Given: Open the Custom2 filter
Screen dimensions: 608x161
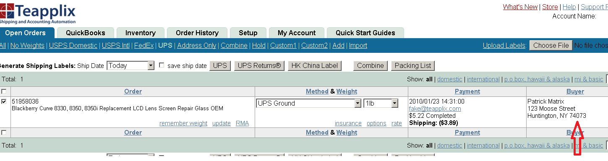Looking at the screenshot, I should [x=314, y=45].
